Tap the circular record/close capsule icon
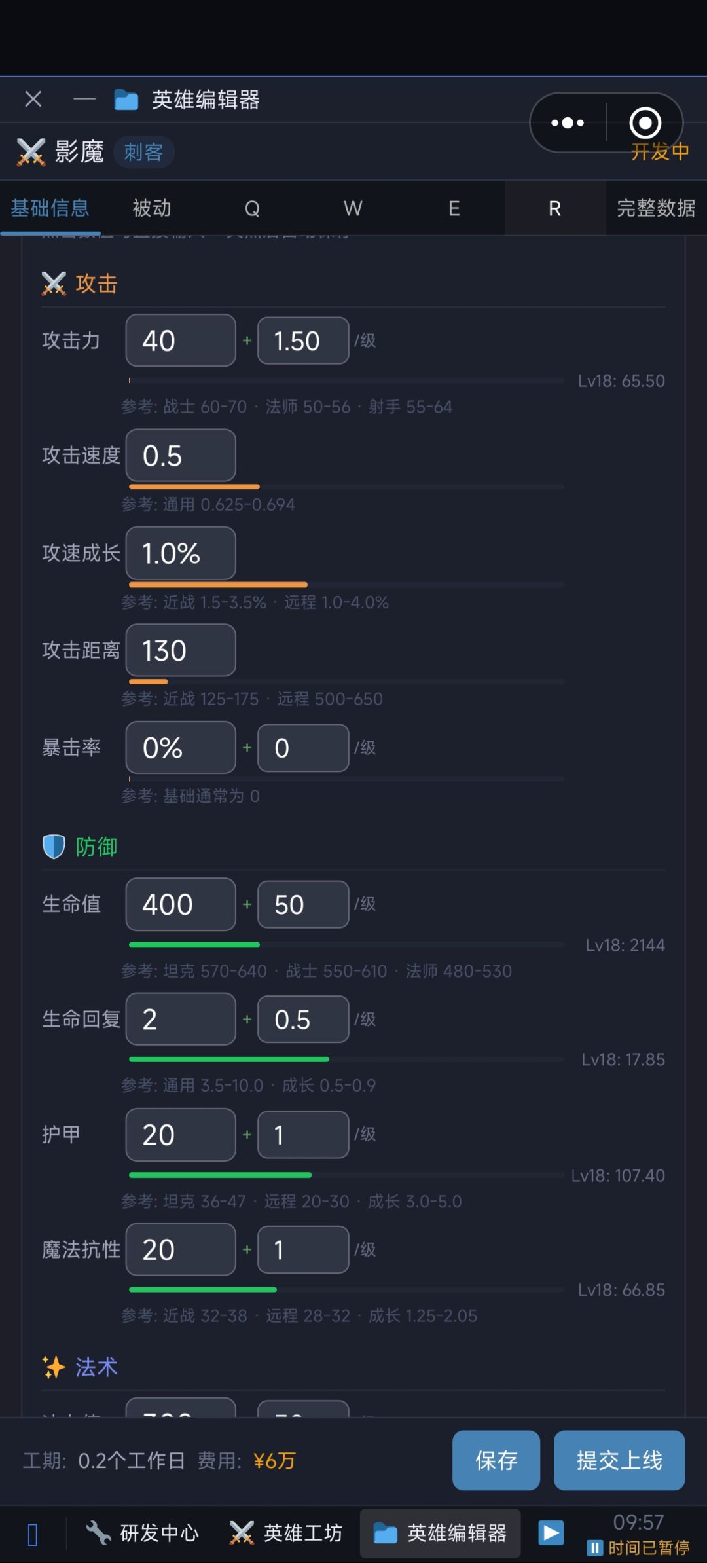The width and height of the screenshot is (707, 1563). point(645,122)
